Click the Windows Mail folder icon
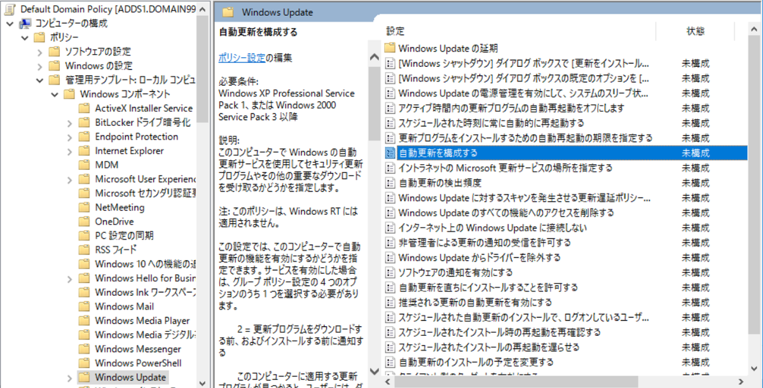Viewport: 763px width, 388px height. click(84, 307)
